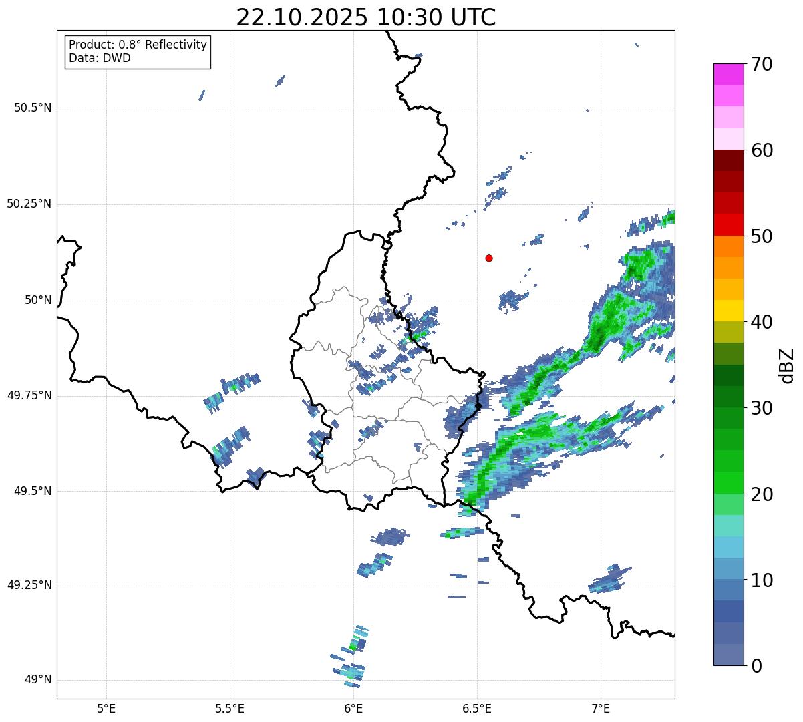The image size is (803, 722).
Task: Click the 'dBZ' colorbar label
Action: [x=787, y=365]
